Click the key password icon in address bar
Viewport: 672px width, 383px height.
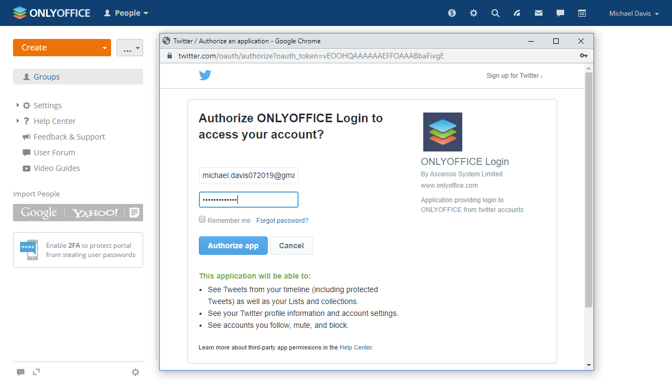[x=583, y=56]
